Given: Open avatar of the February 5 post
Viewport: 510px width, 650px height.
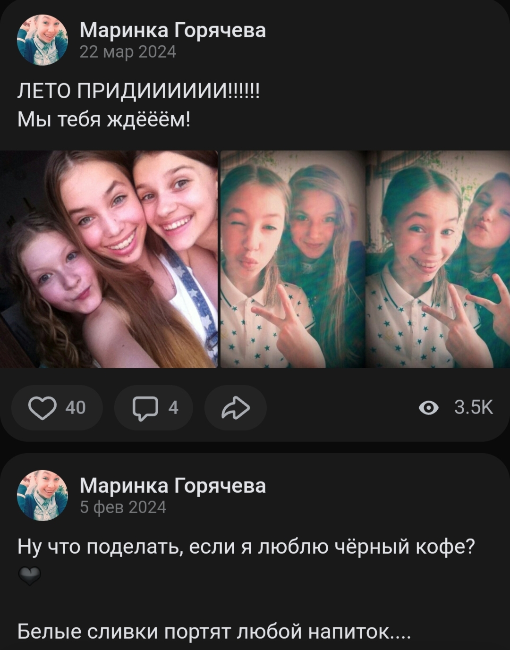Looking at the screenshot, I should pos(42,495).
